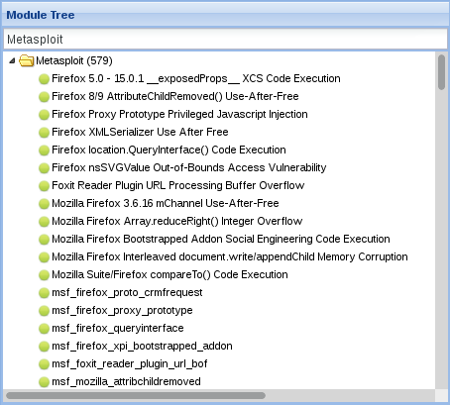The image size is (450, 405).
Task: Open msf_firefox_proto_crmfrequest module
Action: click(x=127, y=292)
